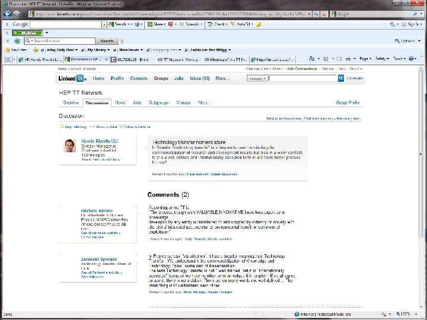
Task: Open the McAfee toolbar dropdown arrow
Action: (47, 33)
